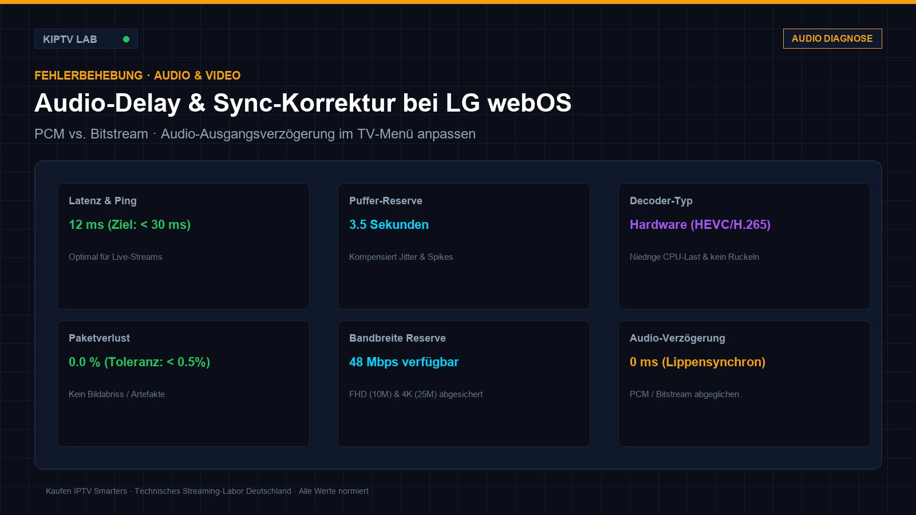Click the value '3.5 Sekunden'
This screenshot has height=515, width=916.
pos(389,225)
